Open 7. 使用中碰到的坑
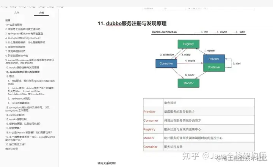The height and width of the screenshot is (167, 273). click(15, 51)
